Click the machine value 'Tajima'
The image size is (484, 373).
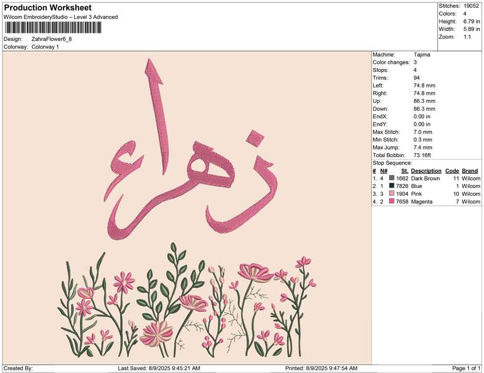click(x=421, y=55)
